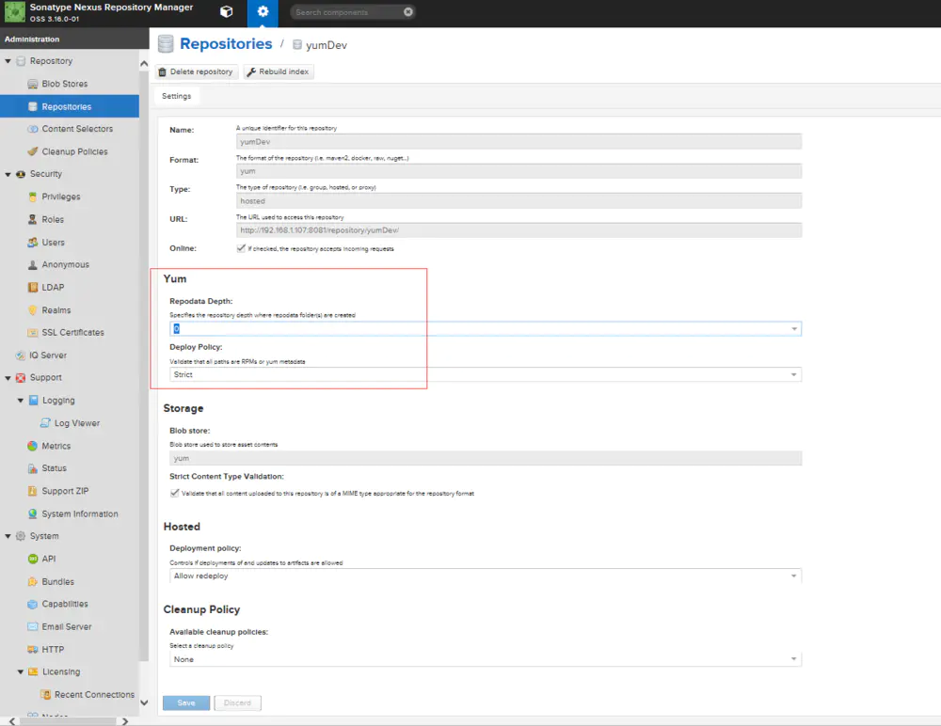Viewport: 941px width, 726px height.
Task: Open the HTTP sidebar item
Action: click(70, 649)
